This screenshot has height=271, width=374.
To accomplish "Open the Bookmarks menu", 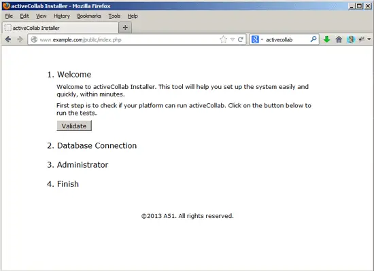I will pos(89,16).
